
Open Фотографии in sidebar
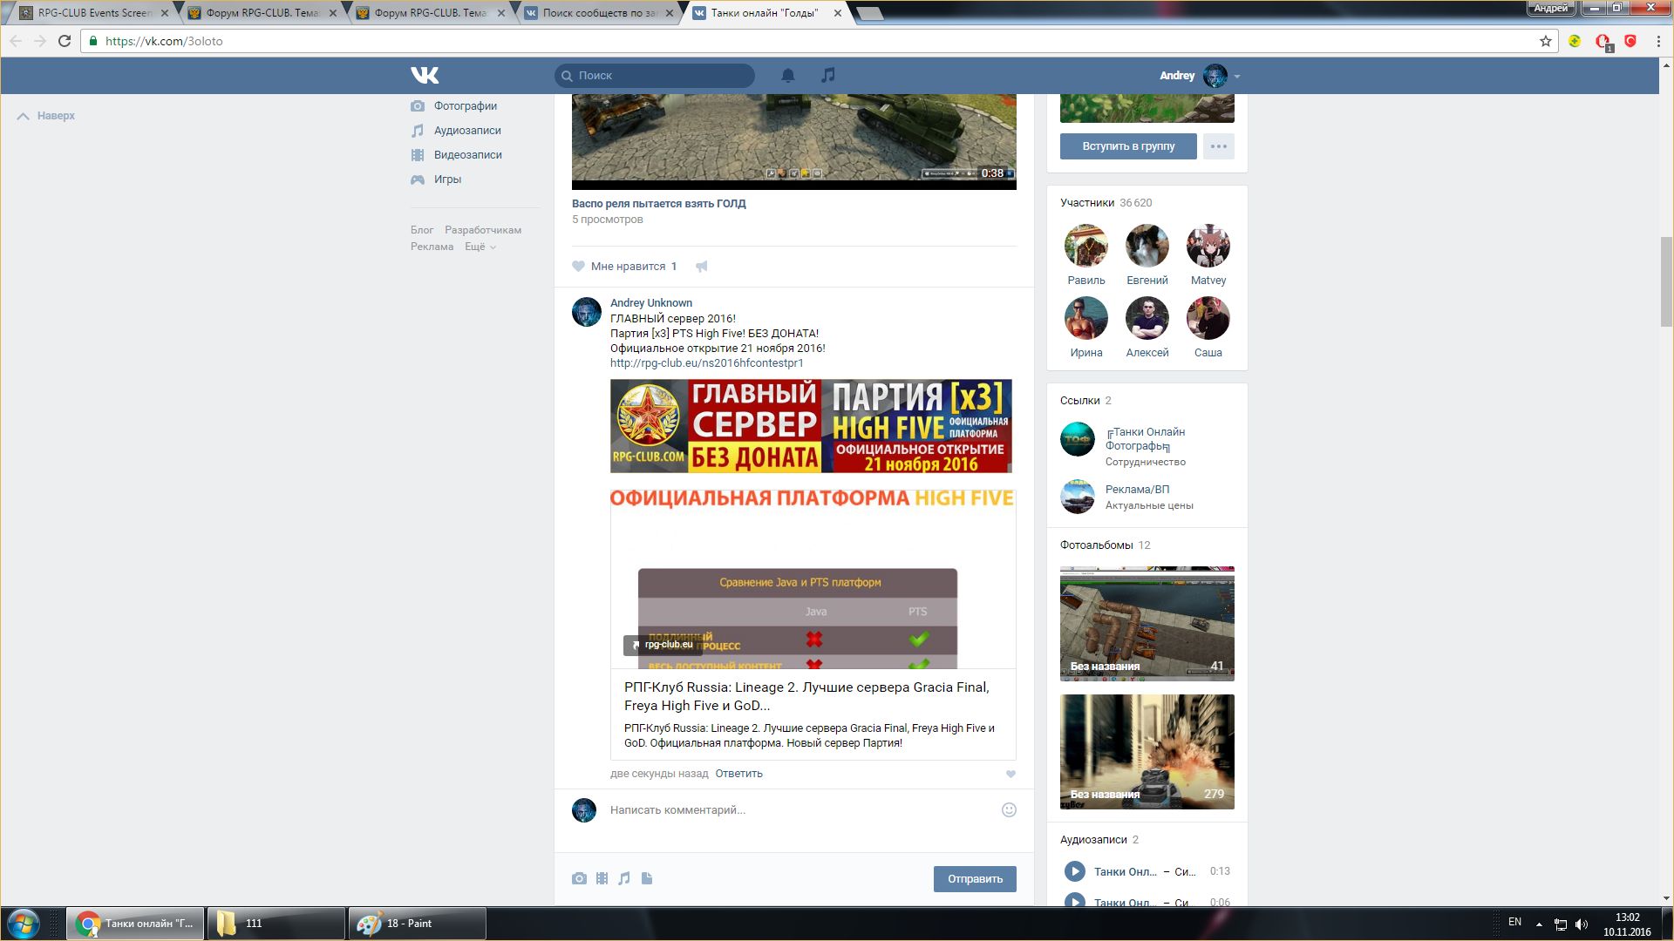click(466, 106)
